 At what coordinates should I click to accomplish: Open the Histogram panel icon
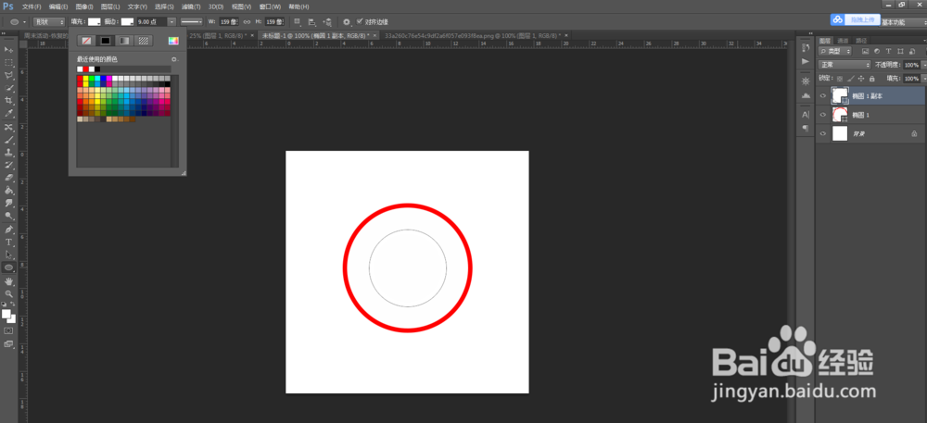(806, 95)
